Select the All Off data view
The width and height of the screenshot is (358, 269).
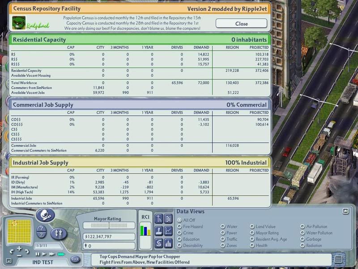click(179, 220)
